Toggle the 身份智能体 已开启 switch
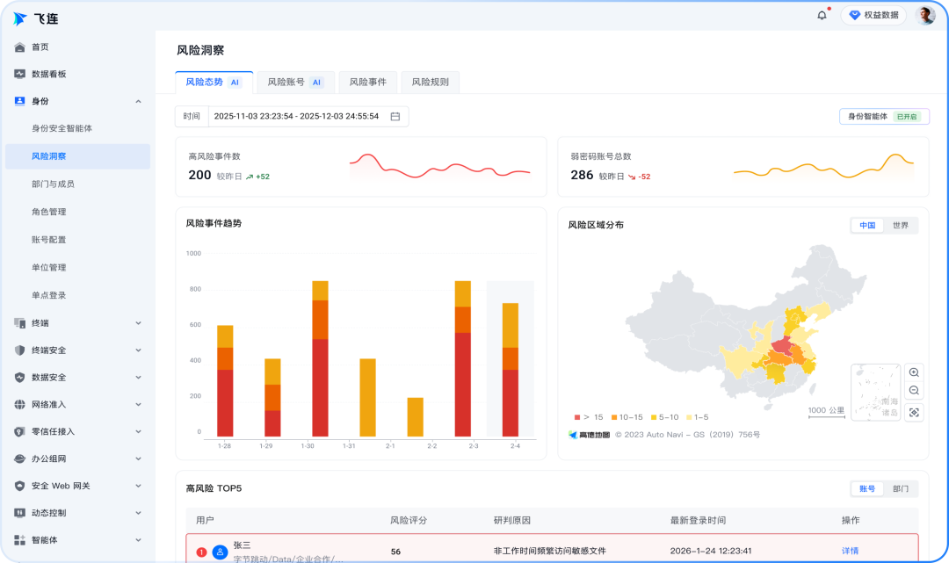Viewport: 949px width, 563px height. [x=884, y=116]
